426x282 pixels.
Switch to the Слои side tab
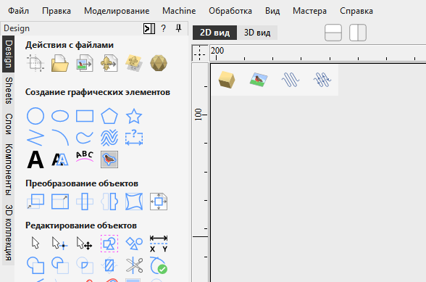pos(9,124)
